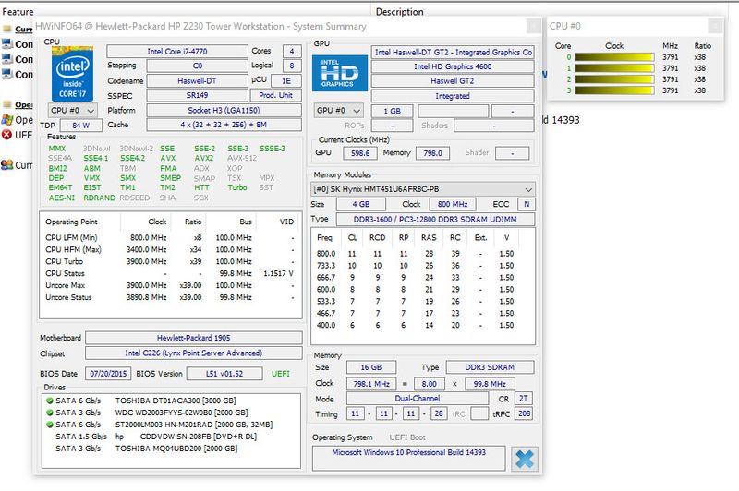Screen dimensions: 739x491
Task: Click the BIOS version L51 v01.52 field
Action: tap(224, 374)
